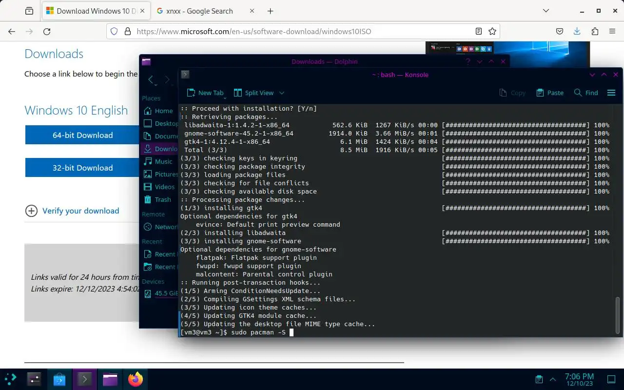Open Find in Konsole toolbar
Viewport: 624px width, 390px height.
[586, 93]
